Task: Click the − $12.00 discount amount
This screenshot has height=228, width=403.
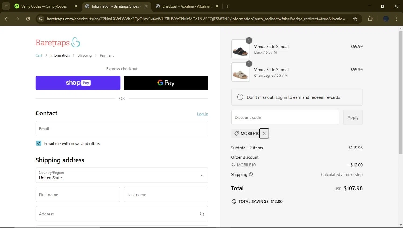Action: click(355, 165)
